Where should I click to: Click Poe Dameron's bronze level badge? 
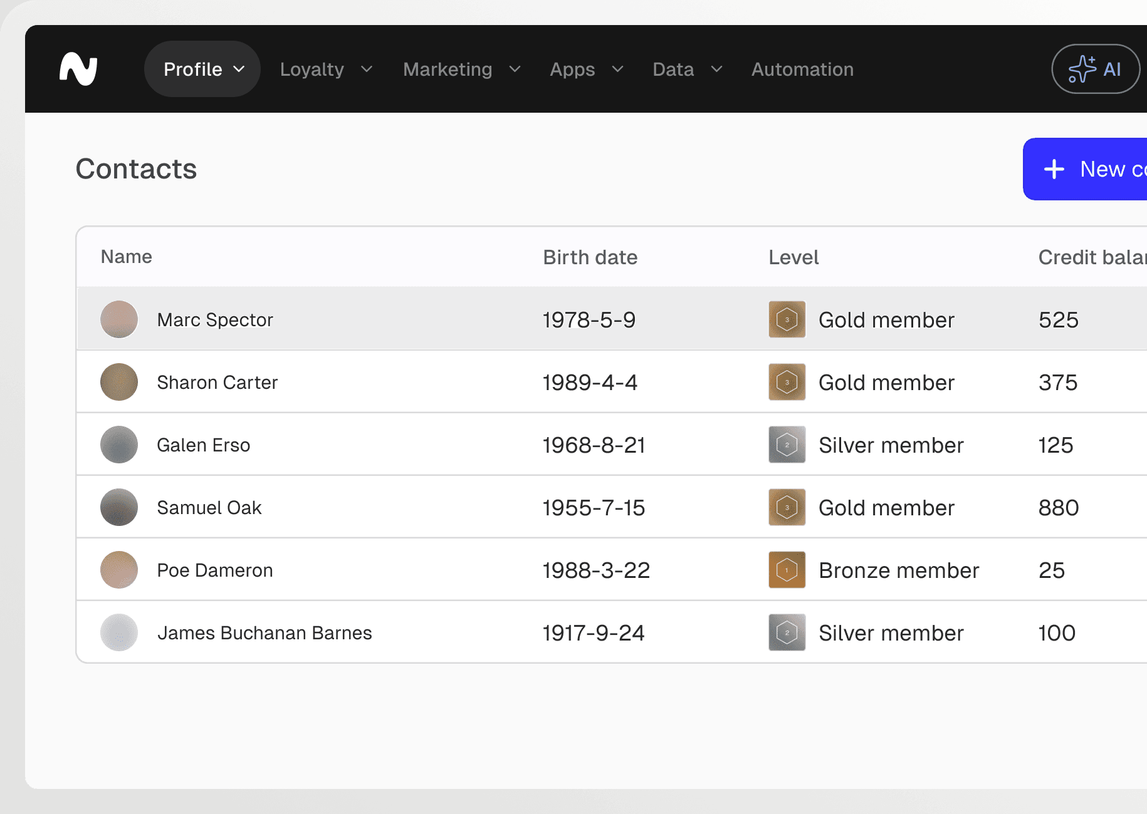pos(787,570)
